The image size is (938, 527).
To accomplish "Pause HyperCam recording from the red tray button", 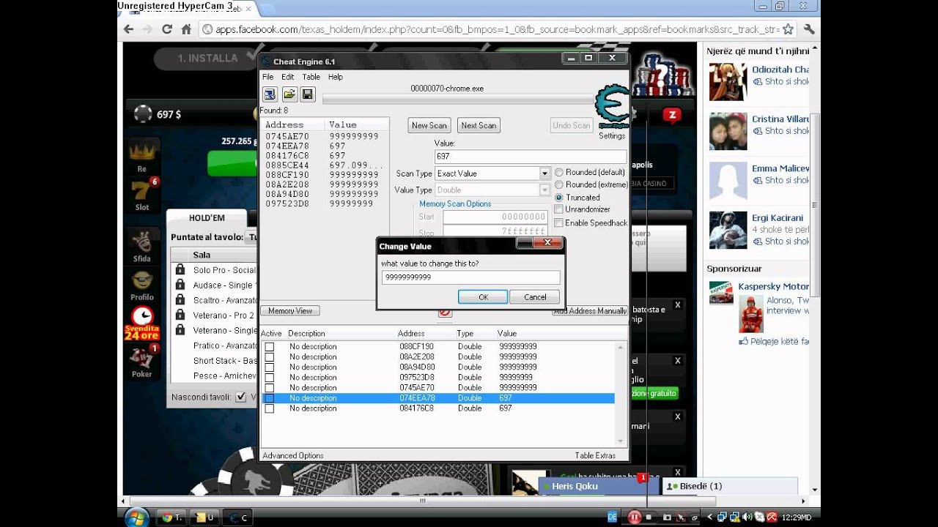I will pos(634,517).
